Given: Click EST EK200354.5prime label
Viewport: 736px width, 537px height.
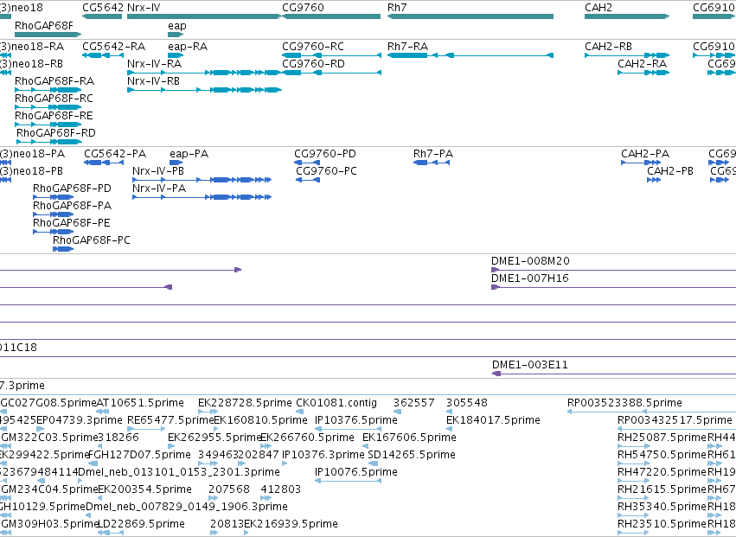Looking at the screenshot, I should pos(144,489).
